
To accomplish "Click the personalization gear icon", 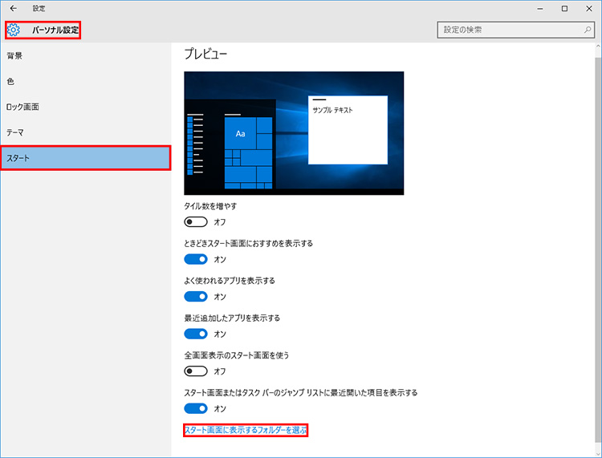I will [x=14, y=30].
